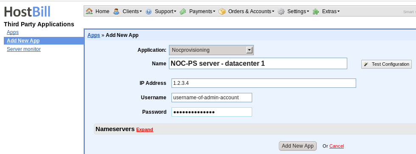Click the HostBill logo
The width and height of the screenshot is (416, 154).
tap(27, 11)
